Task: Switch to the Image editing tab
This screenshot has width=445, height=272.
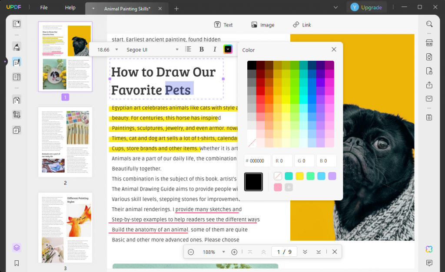Action: [x=262, y=25]
